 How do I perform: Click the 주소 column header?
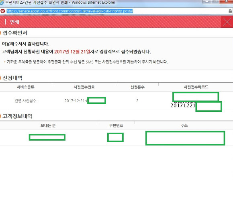[184, 125]
